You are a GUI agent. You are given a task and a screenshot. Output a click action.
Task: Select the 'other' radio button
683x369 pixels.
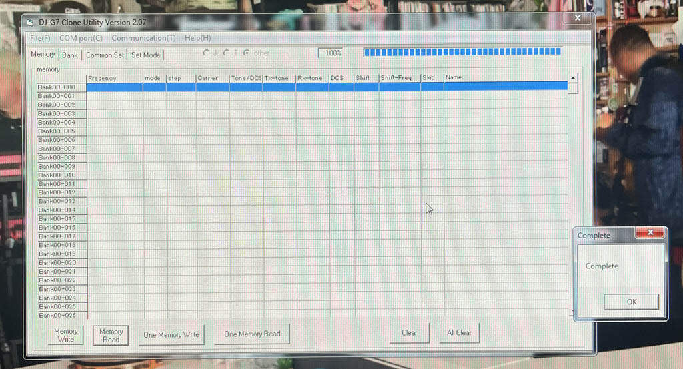(x=247, y=53)
